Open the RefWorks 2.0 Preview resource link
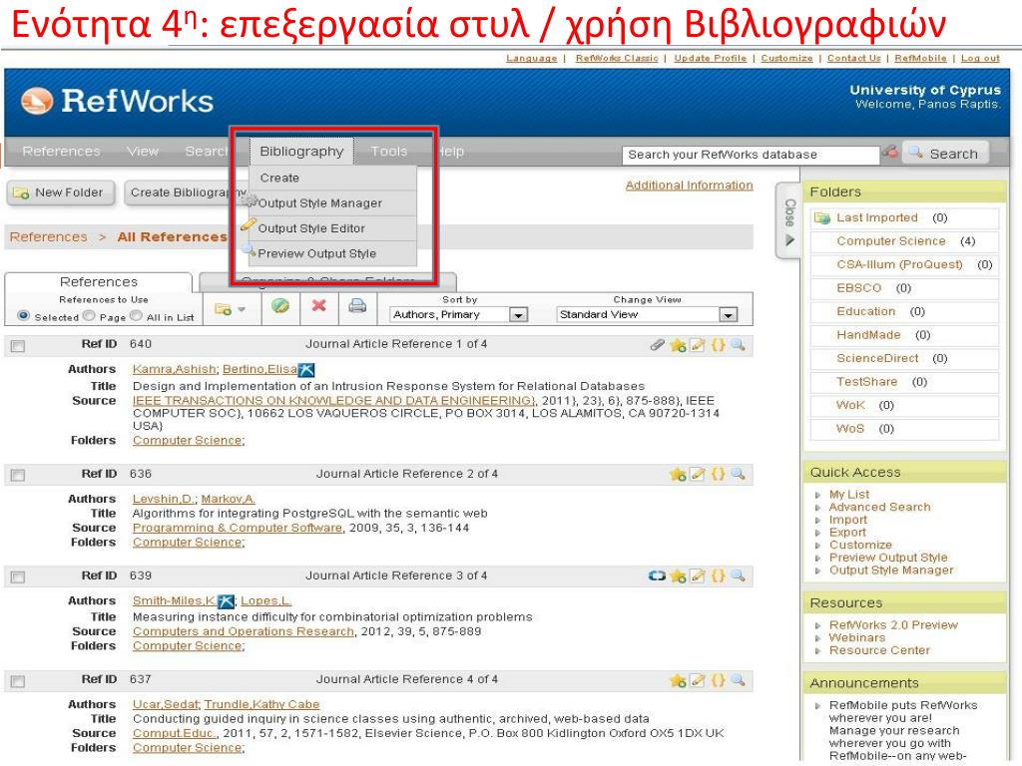The height and width of the screenshot is (766, 1022). (893, 624)
